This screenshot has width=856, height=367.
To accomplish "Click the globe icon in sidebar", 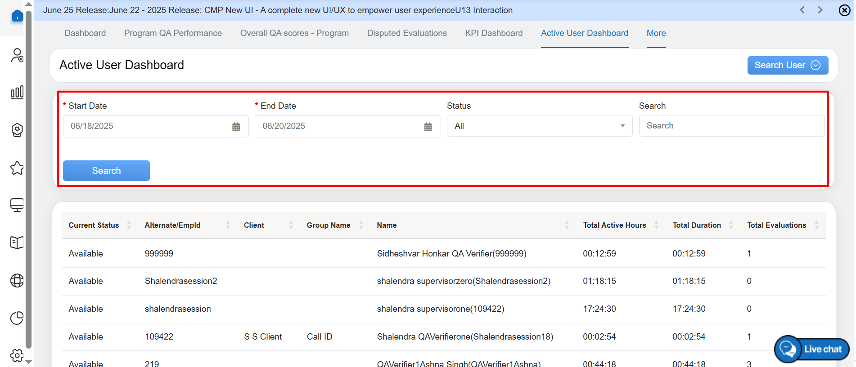I will [17, 280].
